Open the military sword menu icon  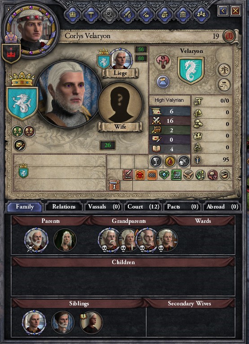(x=128, y=15)
